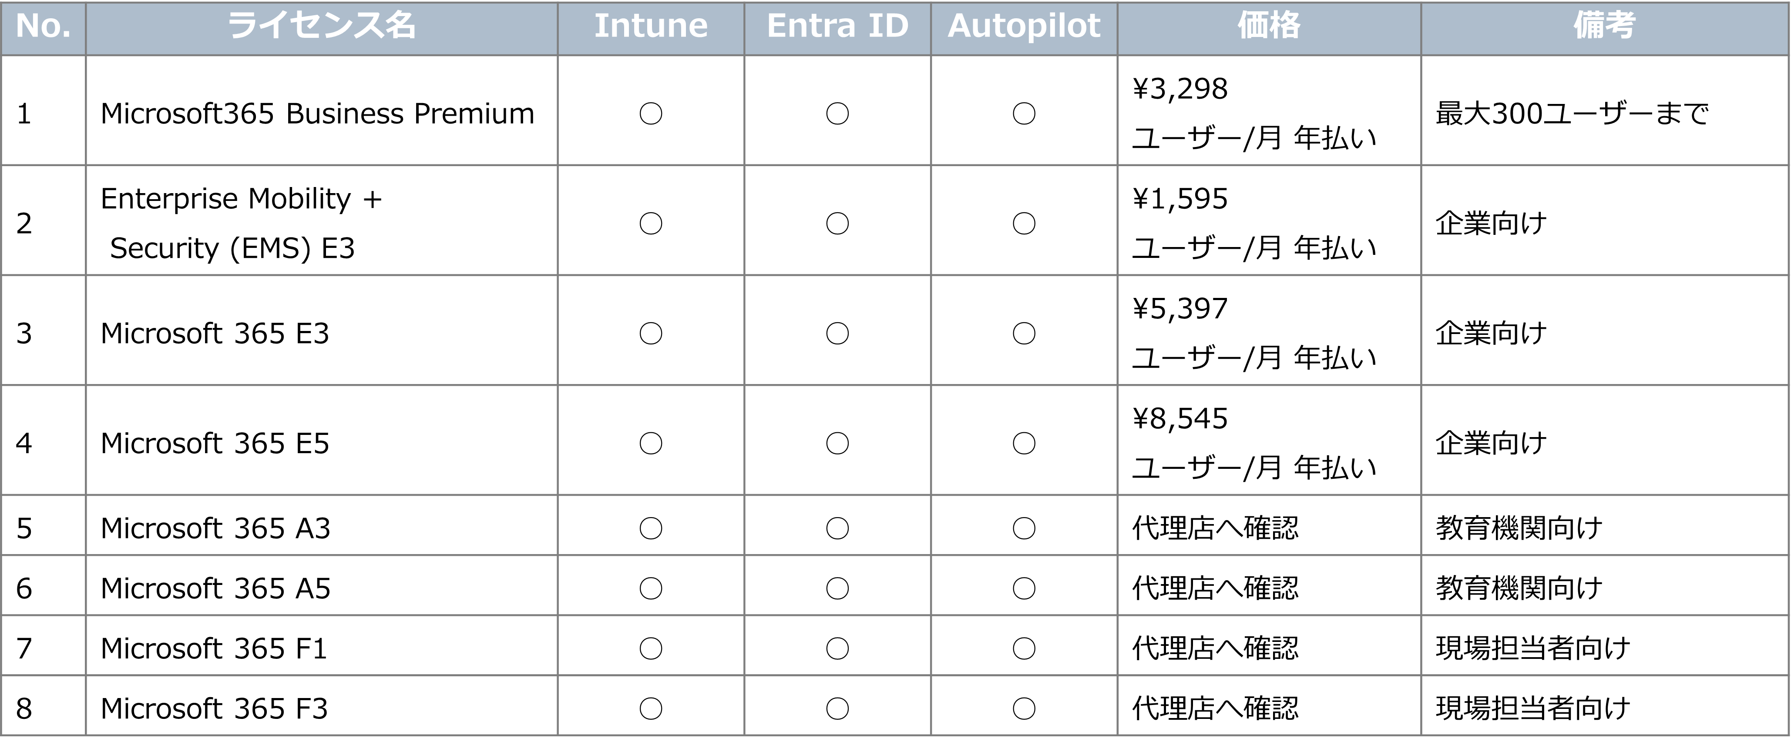Click the Autopilot circle for Microsoft 365 A5

[x=1024, y=588]
